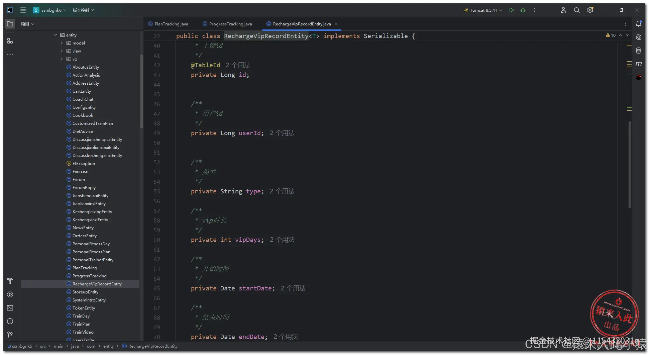This screenshot has height=355, width=649.
Task: Toggle the Project tool window folder icon
Action: click(x=10, y=24)
